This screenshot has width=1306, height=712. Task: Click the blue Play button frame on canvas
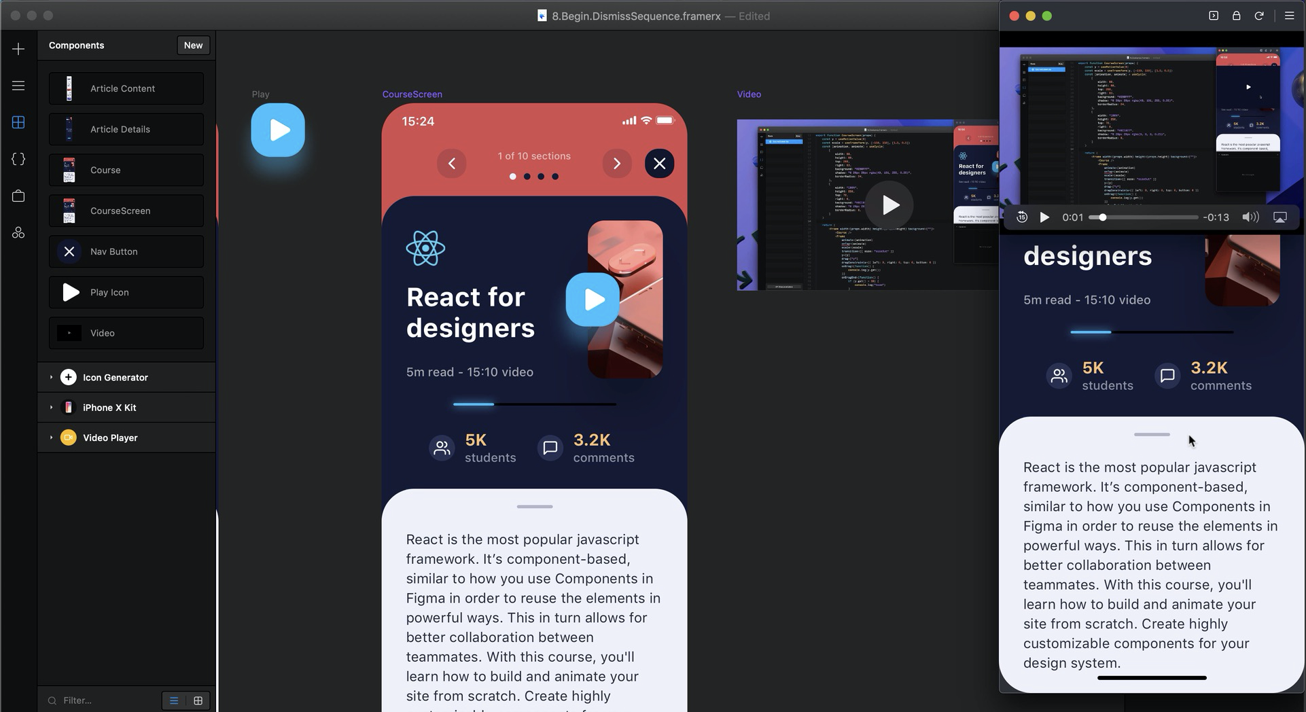[278, 130]
